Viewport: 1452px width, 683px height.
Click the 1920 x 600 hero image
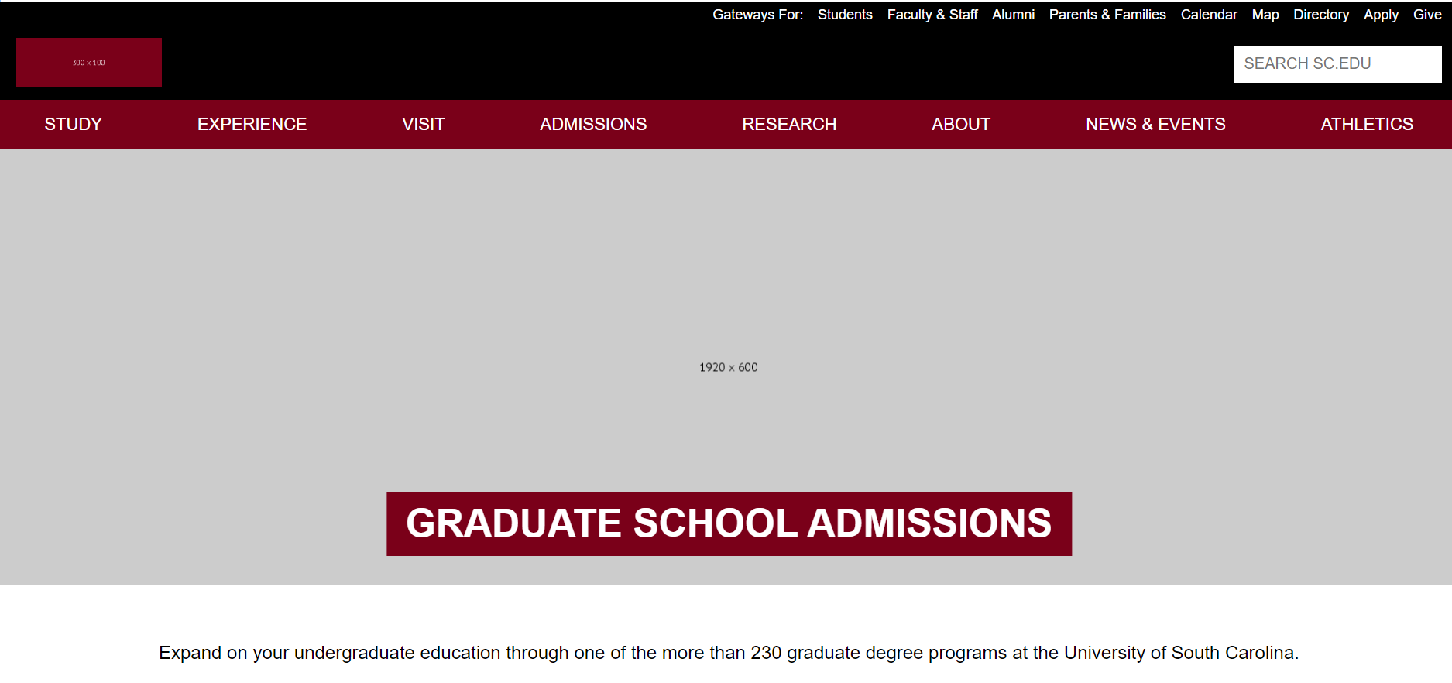(726, 367)
